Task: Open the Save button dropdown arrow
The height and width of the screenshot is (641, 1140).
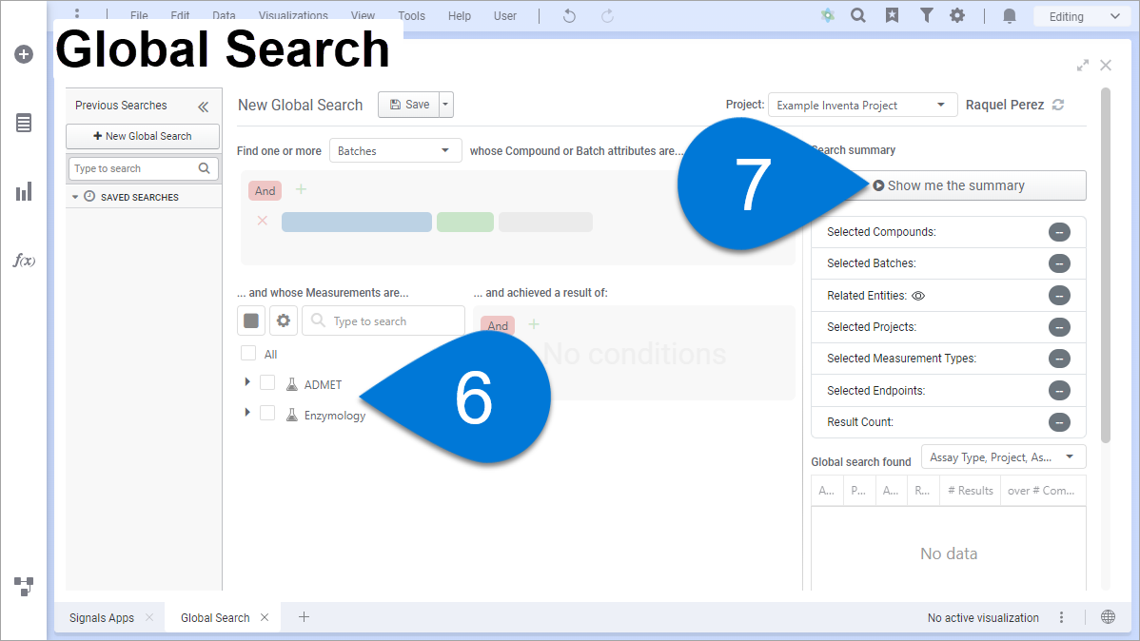Action: tap(445, 105)
